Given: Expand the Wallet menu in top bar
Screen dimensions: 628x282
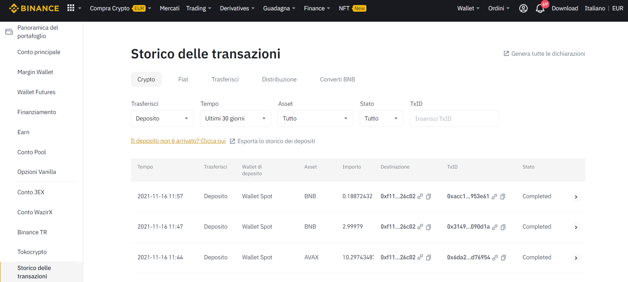Looking at the screenshot, I should [468, 8].
